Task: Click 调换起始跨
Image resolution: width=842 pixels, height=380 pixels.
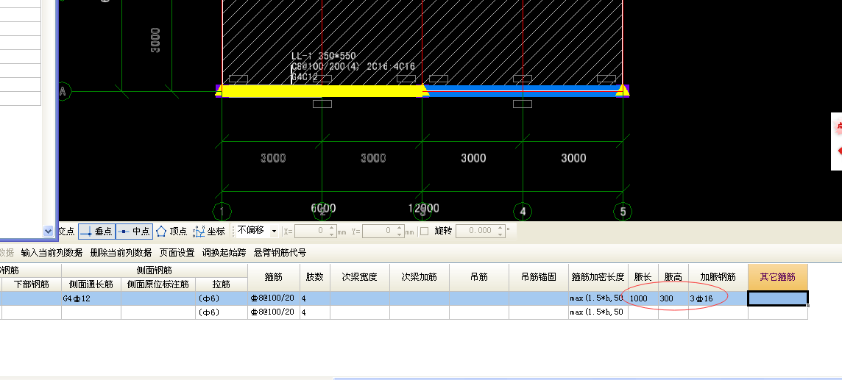Action: tap(224, 252)
